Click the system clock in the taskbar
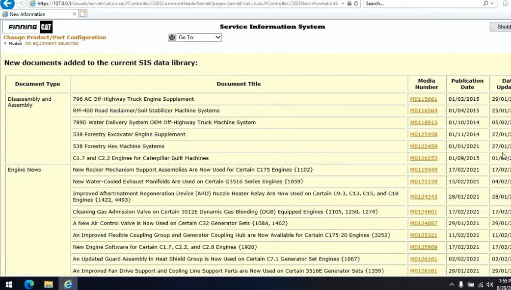Viewport: 511px width, 290px height. [505, 284]
